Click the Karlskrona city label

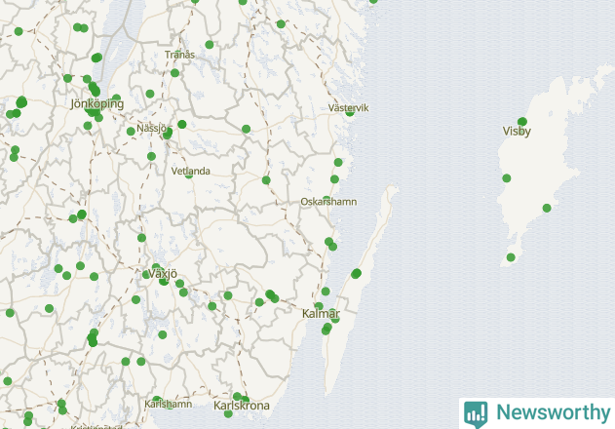pyautogui.click(x=241, y=406)
